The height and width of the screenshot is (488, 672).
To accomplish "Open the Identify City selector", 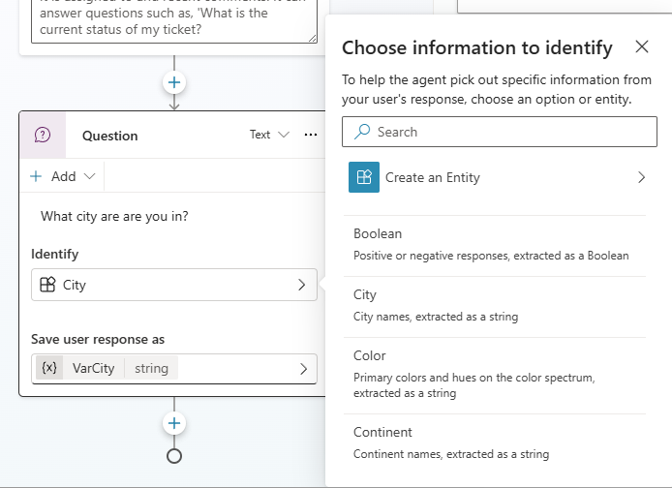I will point(174,285).
